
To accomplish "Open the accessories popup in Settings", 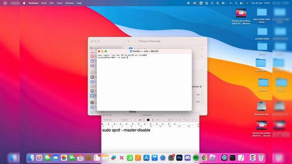I will 197,87.
